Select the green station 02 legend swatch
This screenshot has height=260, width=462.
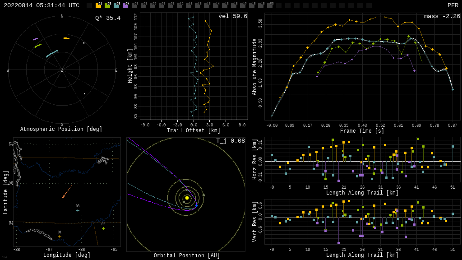point(107,5)
